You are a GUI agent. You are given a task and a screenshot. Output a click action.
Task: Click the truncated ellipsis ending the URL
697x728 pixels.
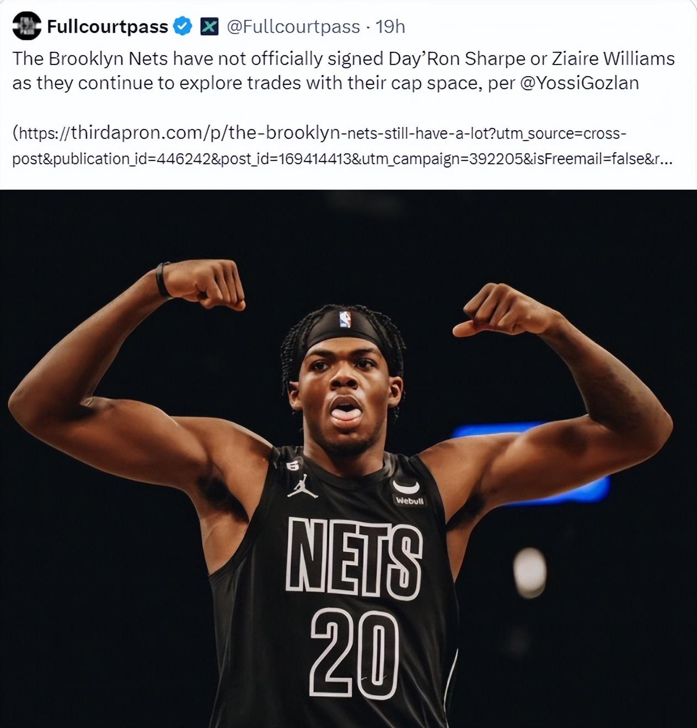(665, 160)
